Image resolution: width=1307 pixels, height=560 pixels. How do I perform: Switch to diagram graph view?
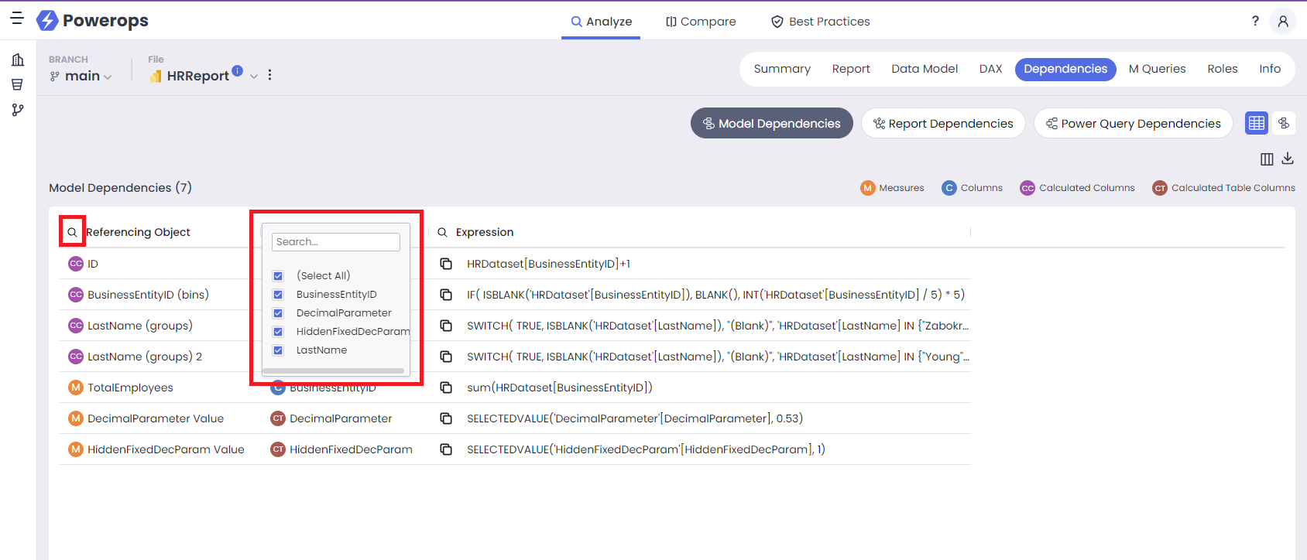click(x=1284, y=123)
